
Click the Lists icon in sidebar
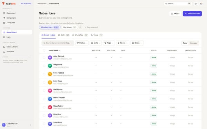click(4, 37)
